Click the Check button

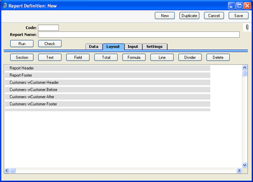click(50, 44)
